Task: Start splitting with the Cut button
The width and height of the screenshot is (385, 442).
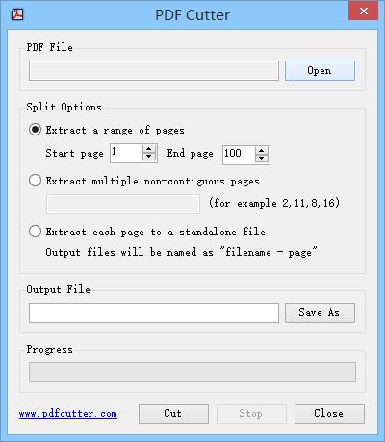Action: point(173,413)
